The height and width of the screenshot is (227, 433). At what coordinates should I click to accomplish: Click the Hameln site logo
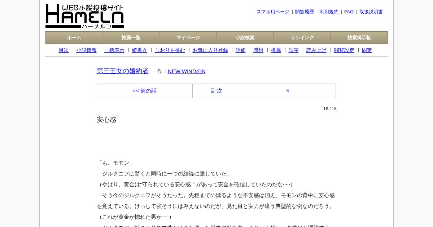click(85, 16)
